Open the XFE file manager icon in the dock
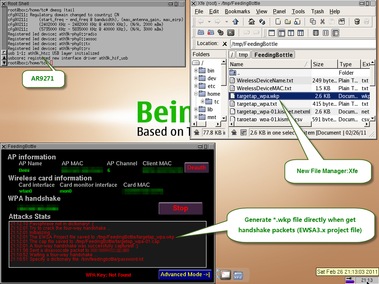 pos(238,275)
